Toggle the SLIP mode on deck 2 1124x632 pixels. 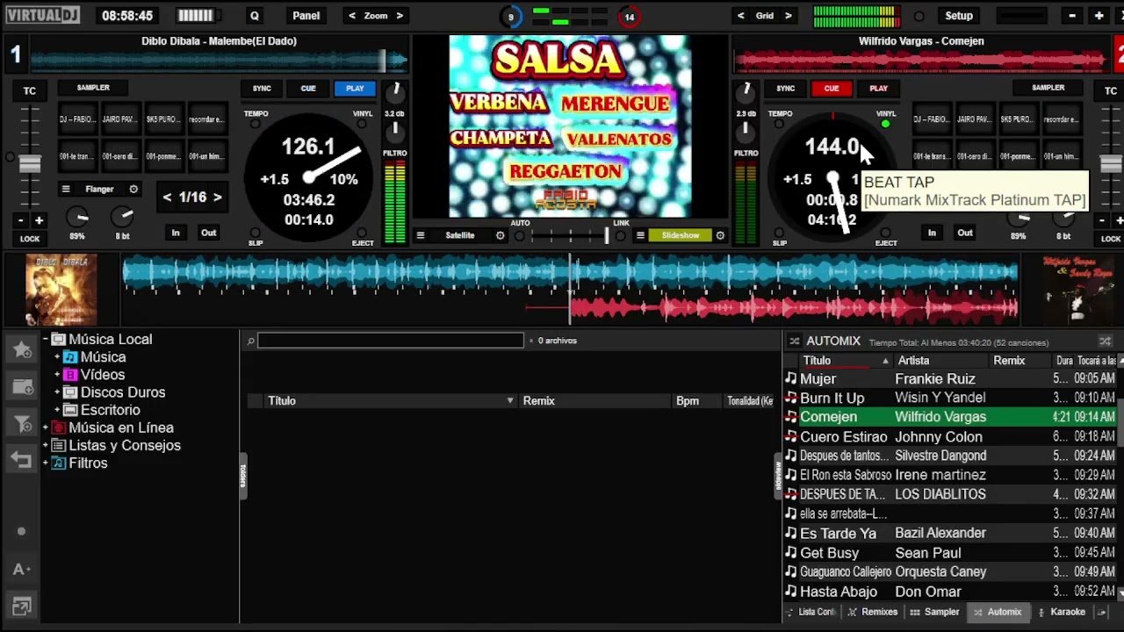[x=780, y=234]
